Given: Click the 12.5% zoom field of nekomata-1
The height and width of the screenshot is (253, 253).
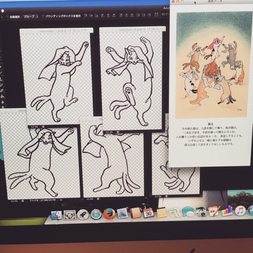Looking at the screenshot, I should coord(34,126).
